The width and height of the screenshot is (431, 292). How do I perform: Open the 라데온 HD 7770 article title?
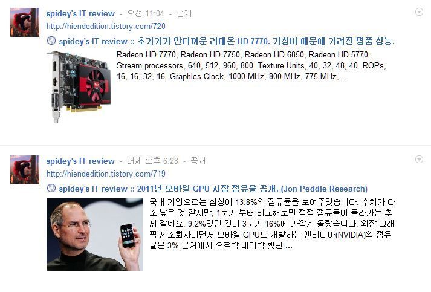point(227,41)
